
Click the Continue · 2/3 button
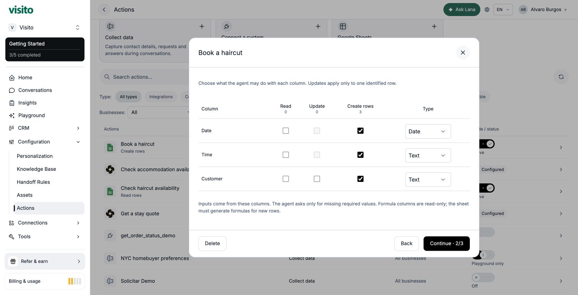[446, 243]
